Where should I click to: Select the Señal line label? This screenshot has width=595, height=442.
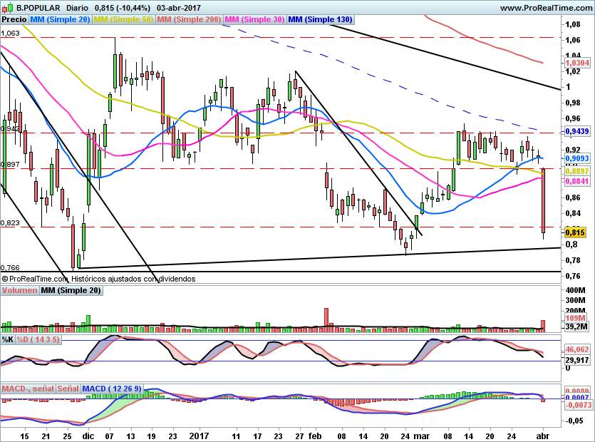(68, 389)
